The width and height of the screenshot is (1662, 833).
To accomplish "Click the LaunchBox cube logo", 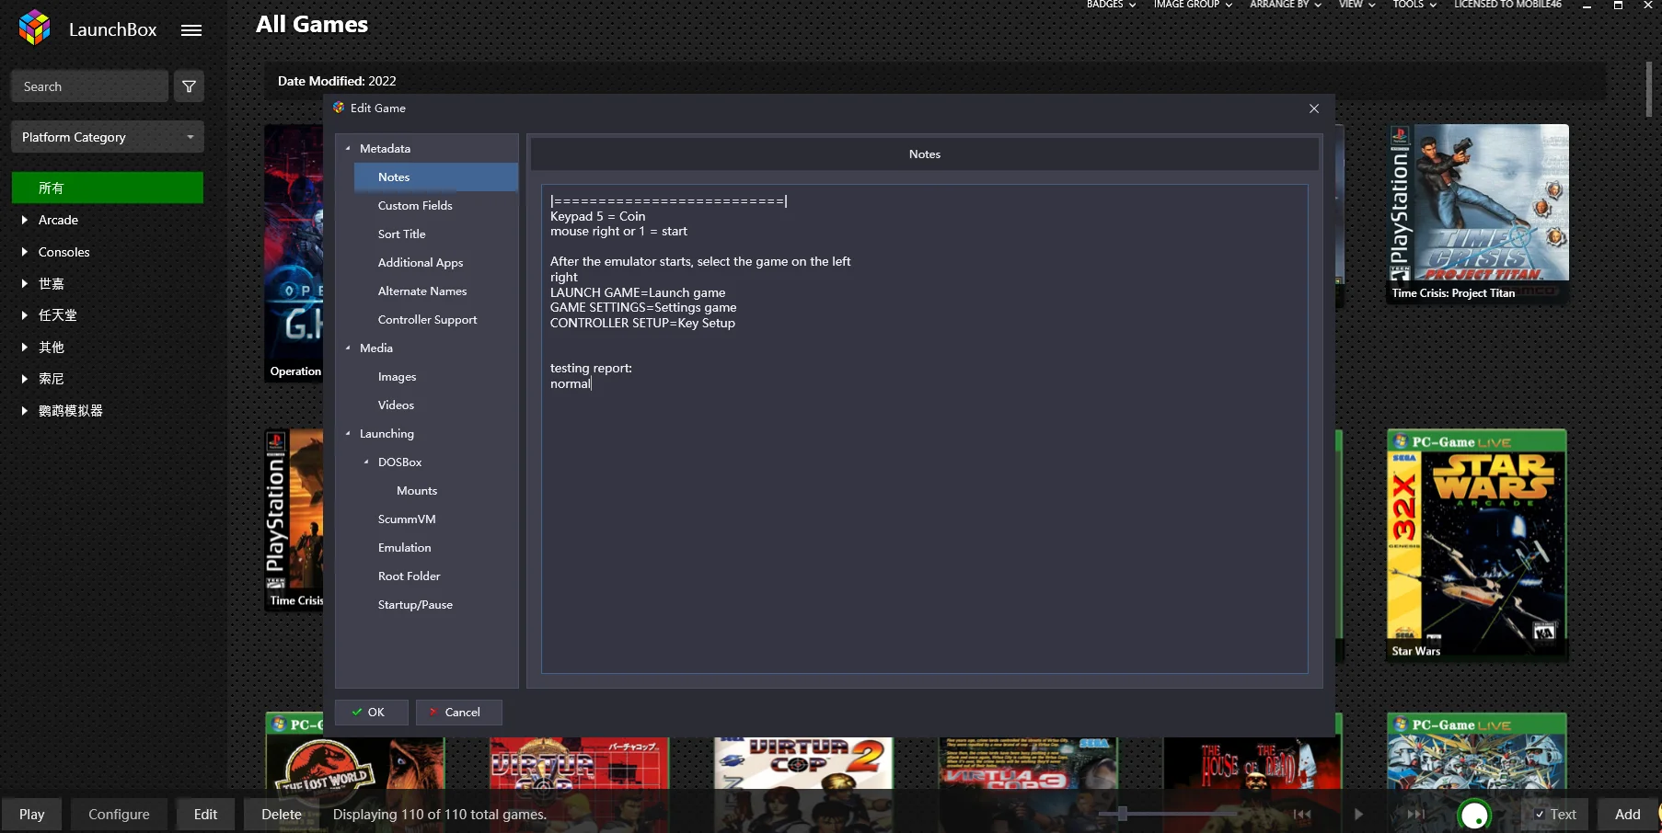I will (35, 28).
